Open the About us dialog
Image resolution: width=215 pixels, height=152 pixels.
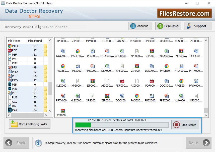click(x=140, y=26)
